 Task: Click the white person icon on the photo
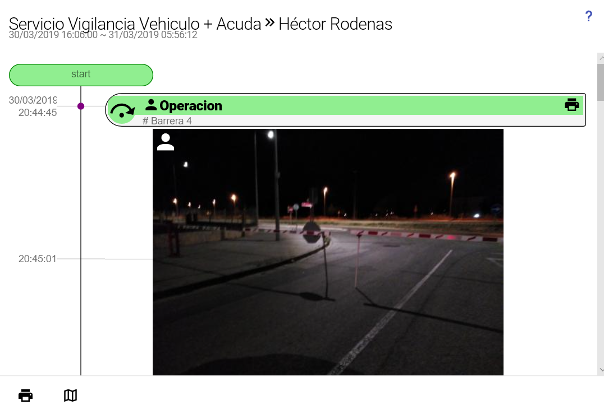166,142
